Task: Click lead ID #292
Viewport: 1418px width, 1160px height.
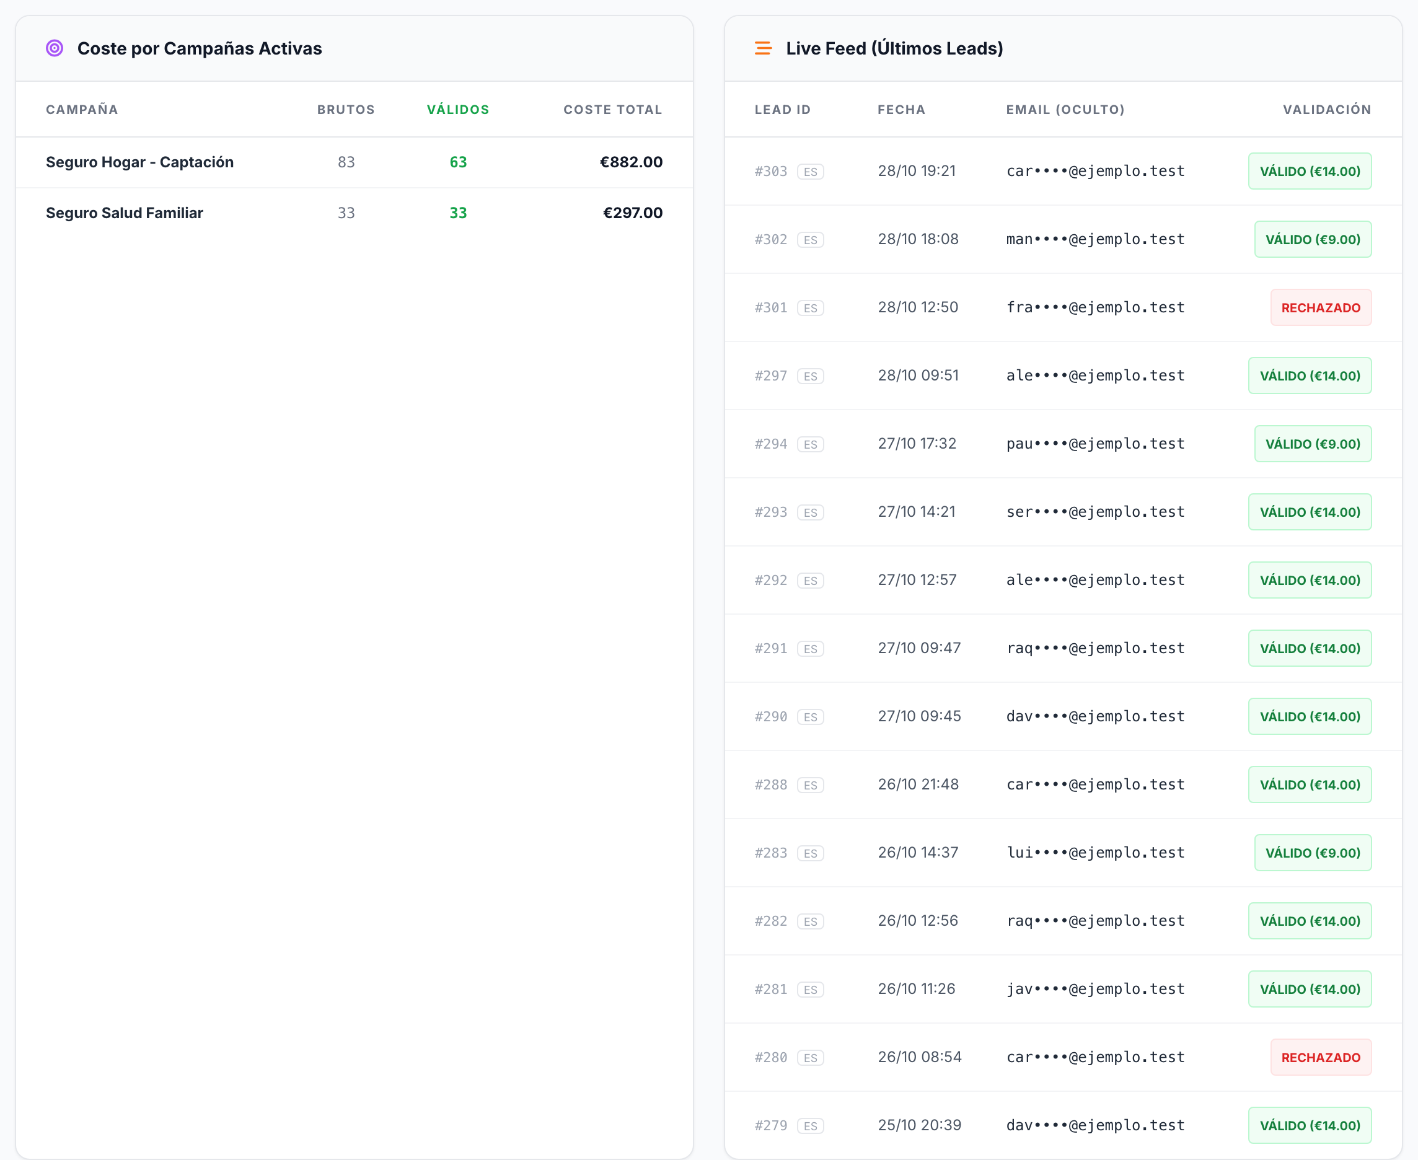Action: pyautogui.click(x=771, y=580)
